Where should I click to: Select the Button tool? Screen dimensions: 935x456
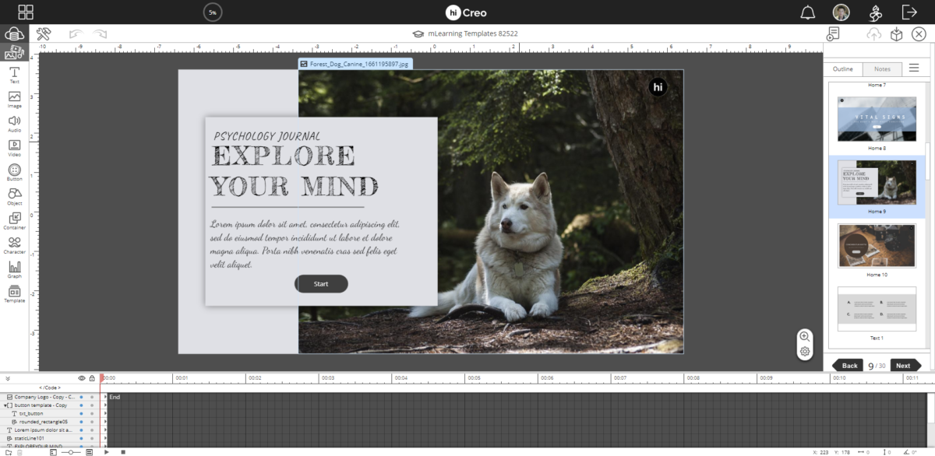(x=14, y=173)
